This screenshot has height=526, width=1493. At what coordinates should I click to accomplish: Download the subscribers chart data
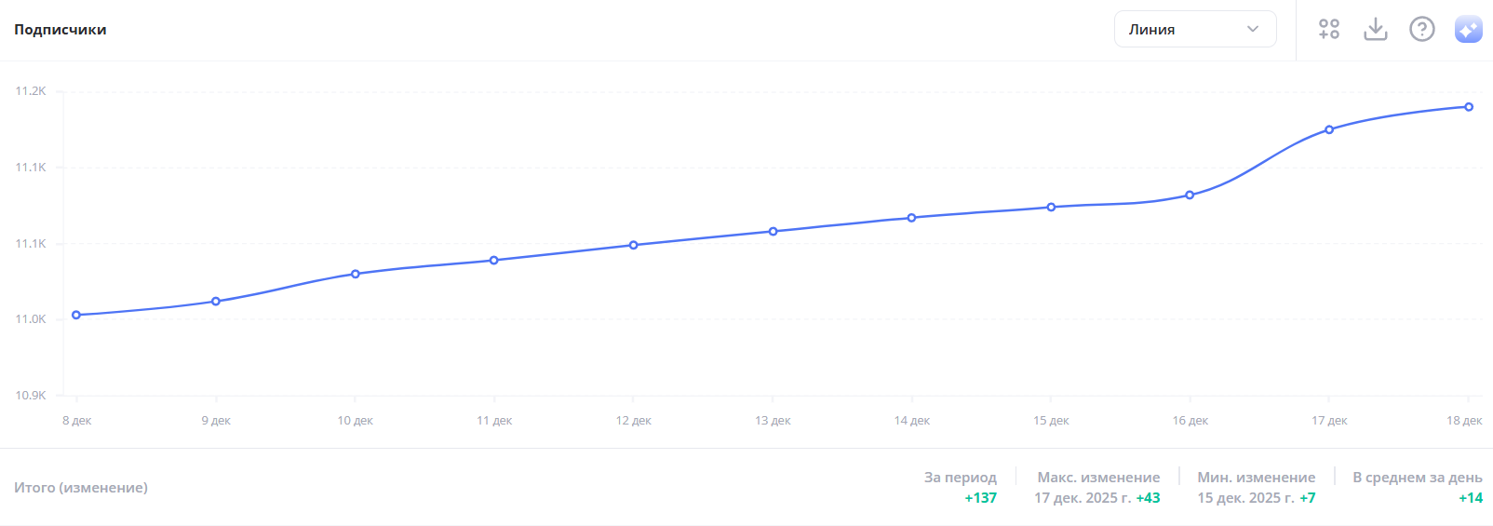[1375, 29]
